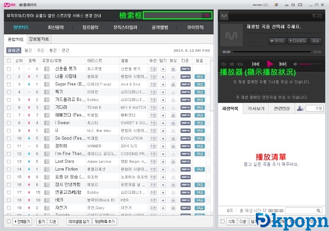The image size is (329, 231).
Task: Open video icon for WINNER row 11
Action: (x=173, y=146)
